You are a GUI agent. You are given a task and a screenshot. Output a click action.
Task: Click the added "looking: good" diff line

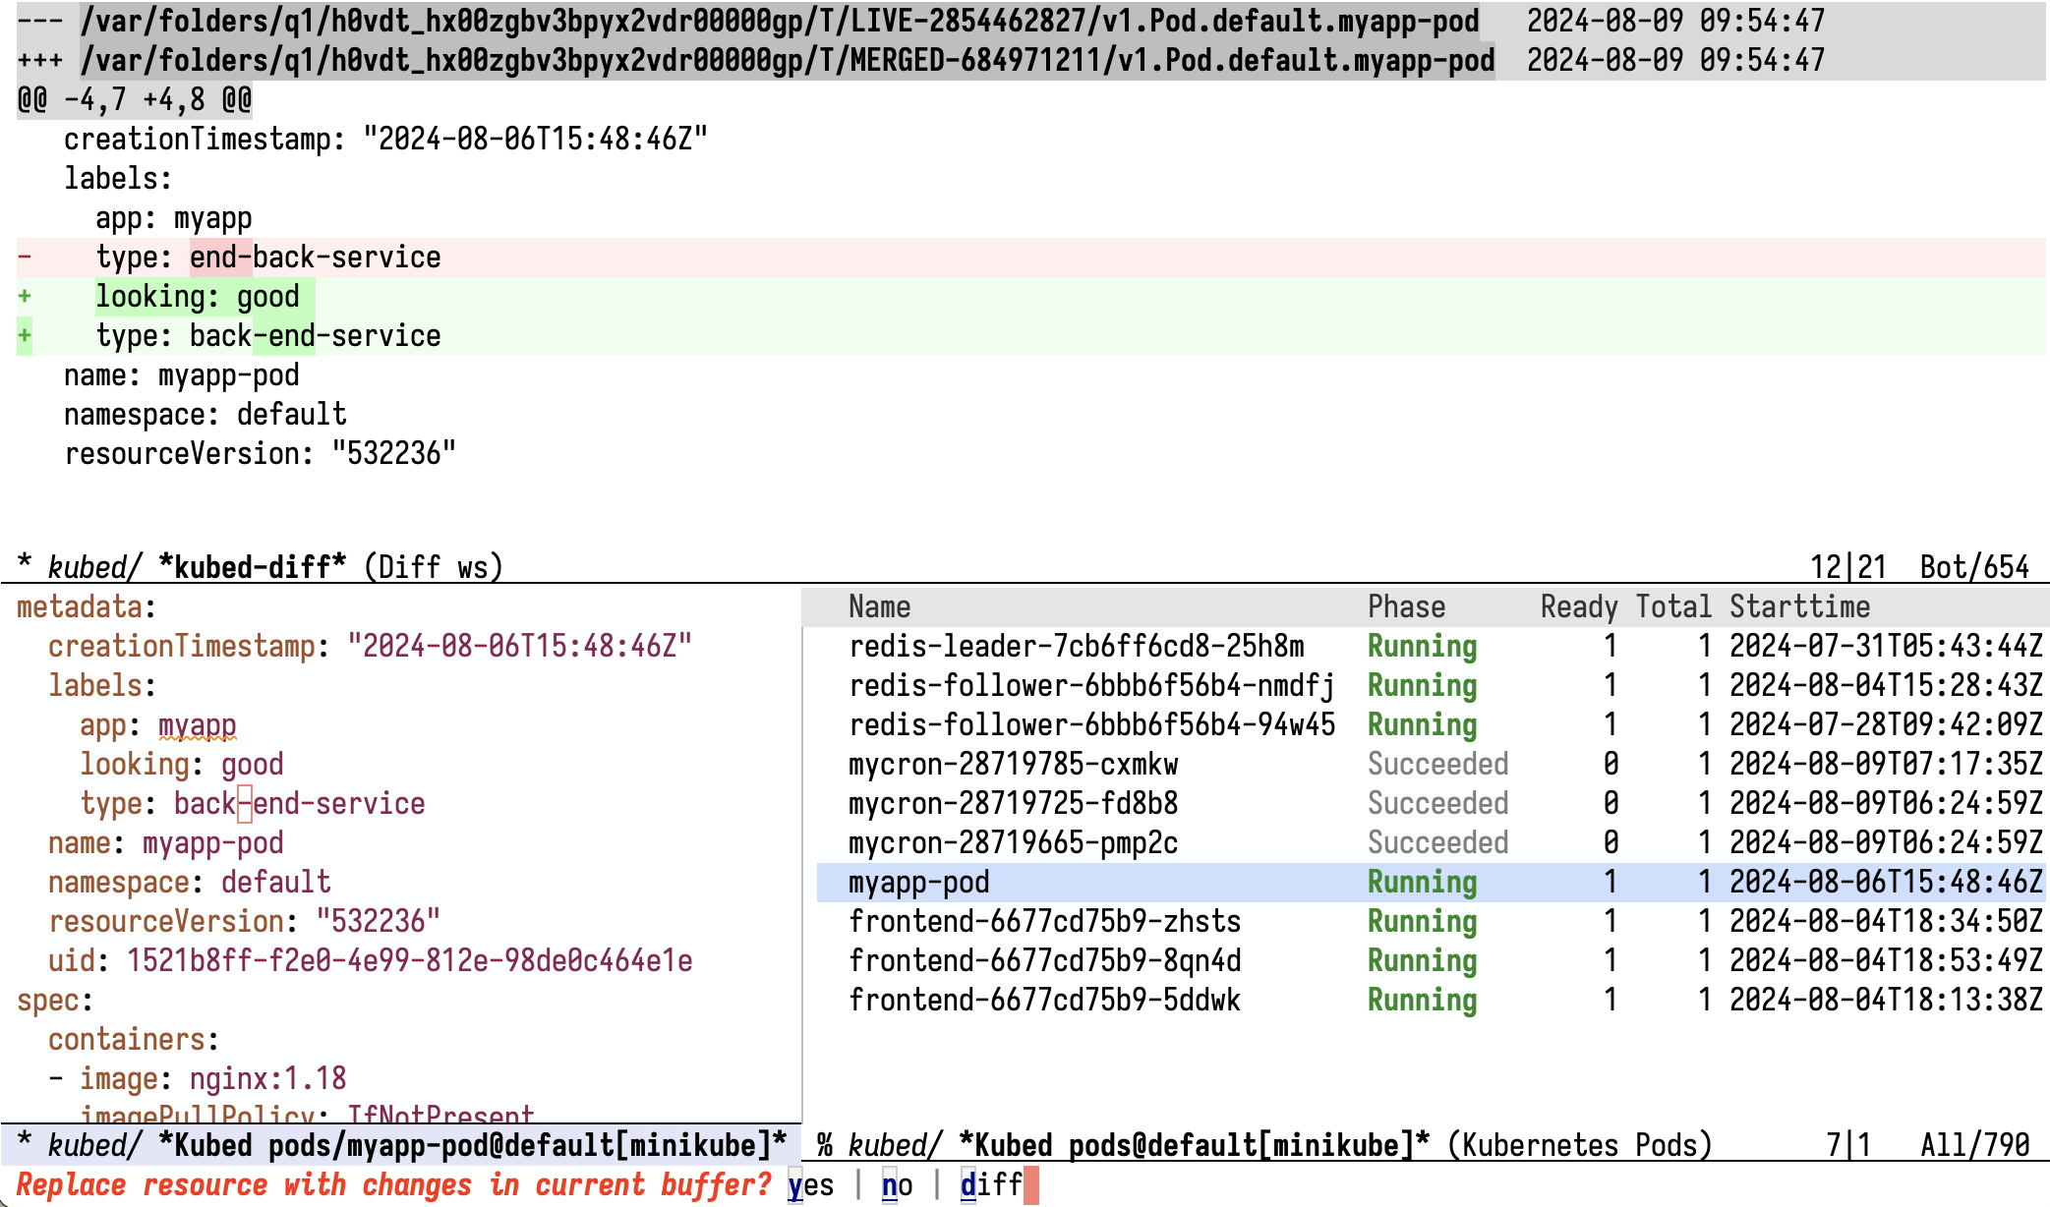pyautogui.click(x=197, y=296)
